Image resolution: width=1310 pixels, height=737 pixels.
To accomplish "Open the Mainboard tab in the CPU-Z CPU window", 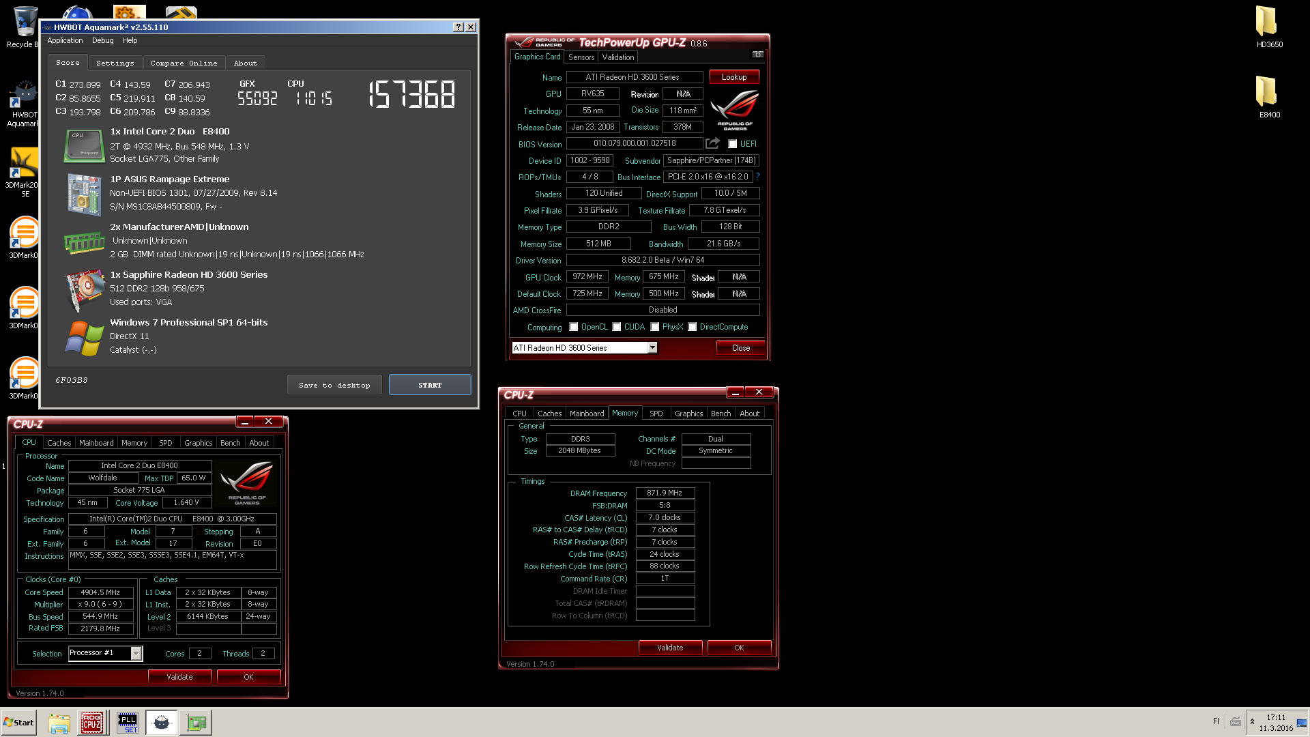I will coord(96,443).
